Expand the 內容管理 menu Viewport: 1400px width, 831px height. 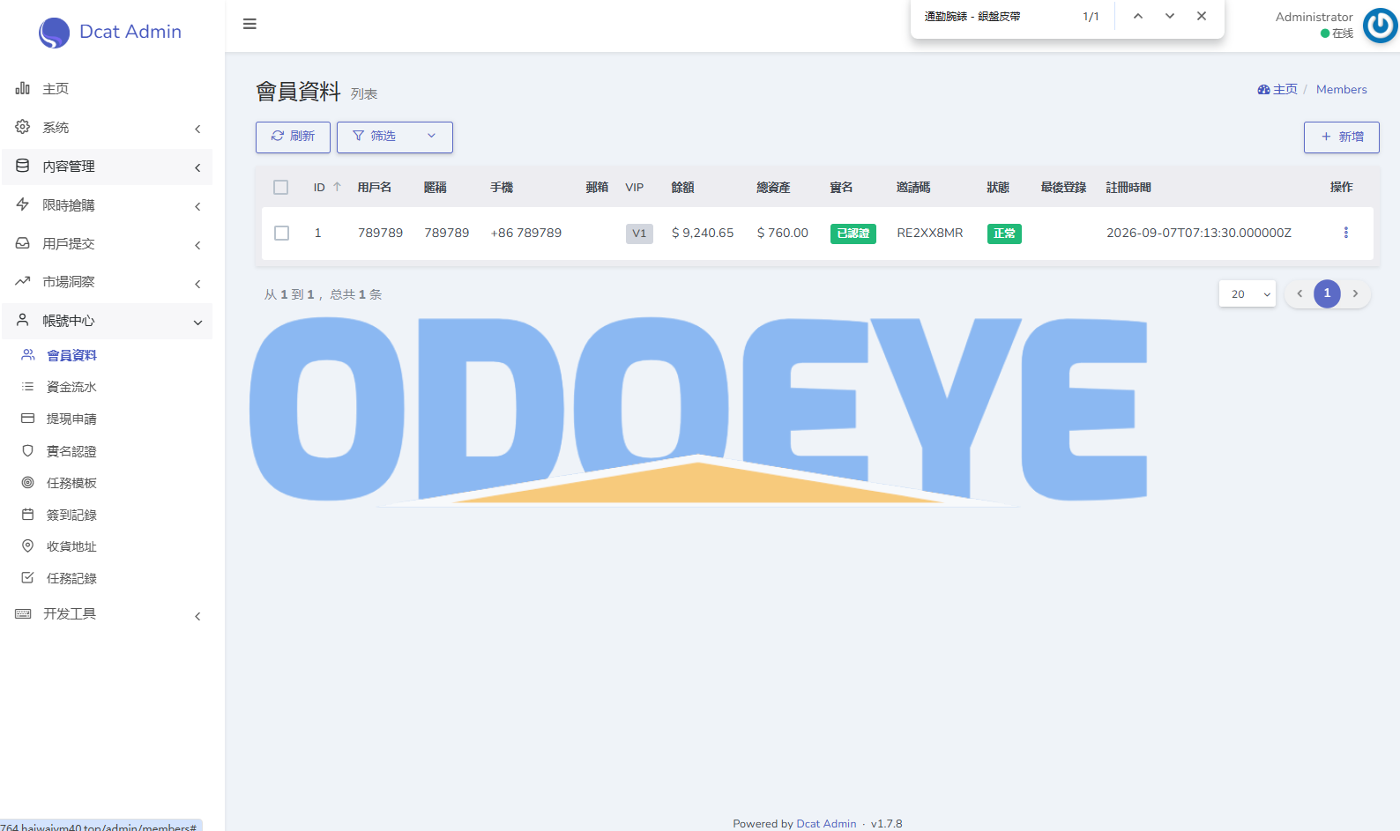pos(107,167)
